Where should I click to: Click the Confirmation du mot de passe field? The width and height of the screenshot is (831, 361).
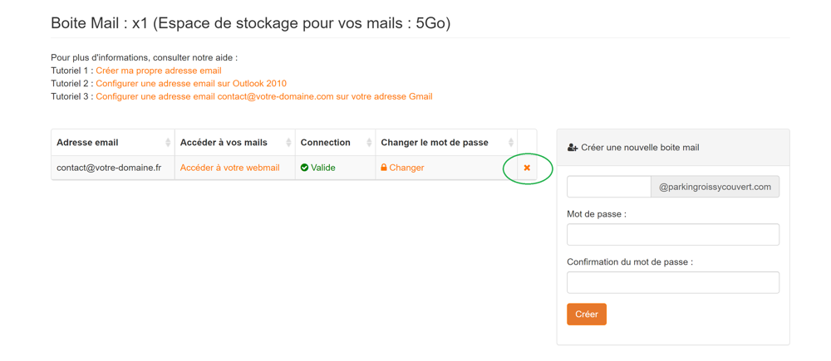pyautogui.click(x=672, y=282)
